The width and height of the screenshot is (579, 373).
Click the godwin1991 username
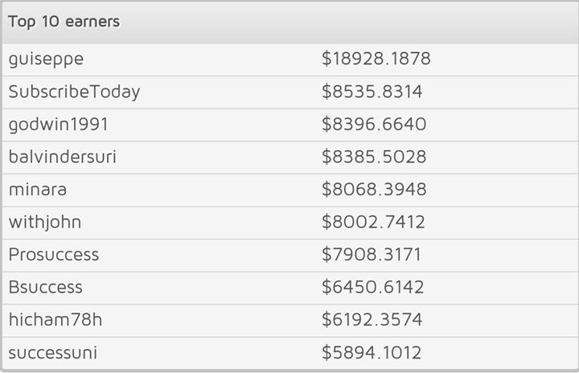57,125
